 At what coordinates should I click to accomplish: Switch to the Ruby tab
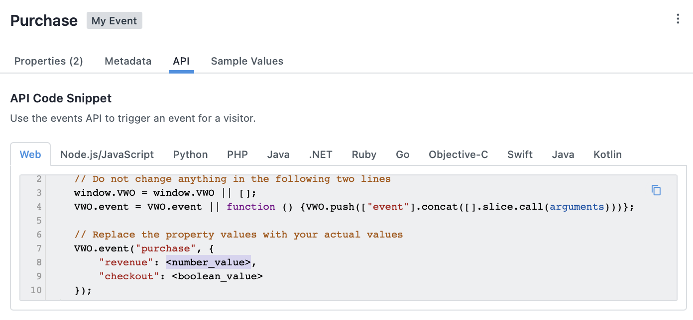[x=364, y=155]
